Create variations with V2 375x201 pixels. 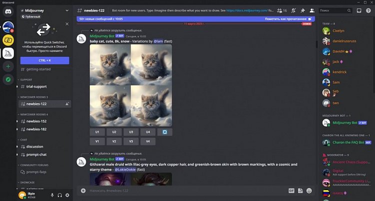(114, 141)
